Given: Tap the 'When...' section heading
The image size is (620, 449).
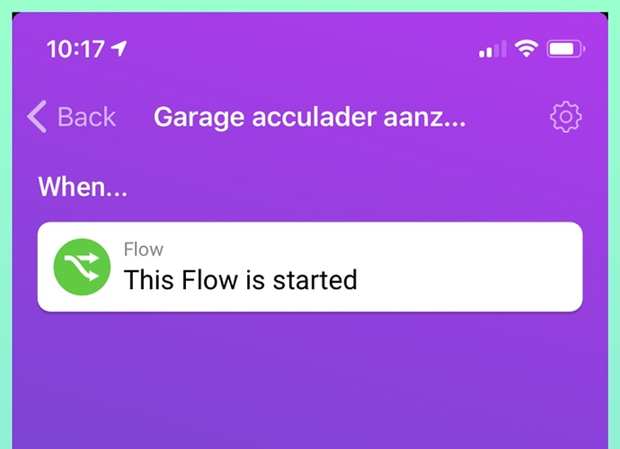Looking at the screenshot, I should tap(83, 187).
